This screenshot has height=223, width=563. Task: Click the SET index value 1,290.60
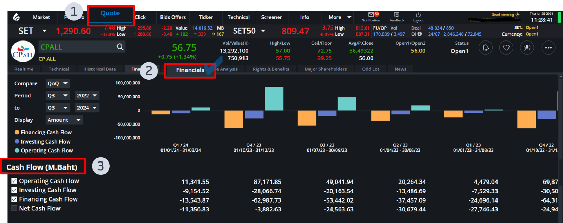[x=73, y=31]
